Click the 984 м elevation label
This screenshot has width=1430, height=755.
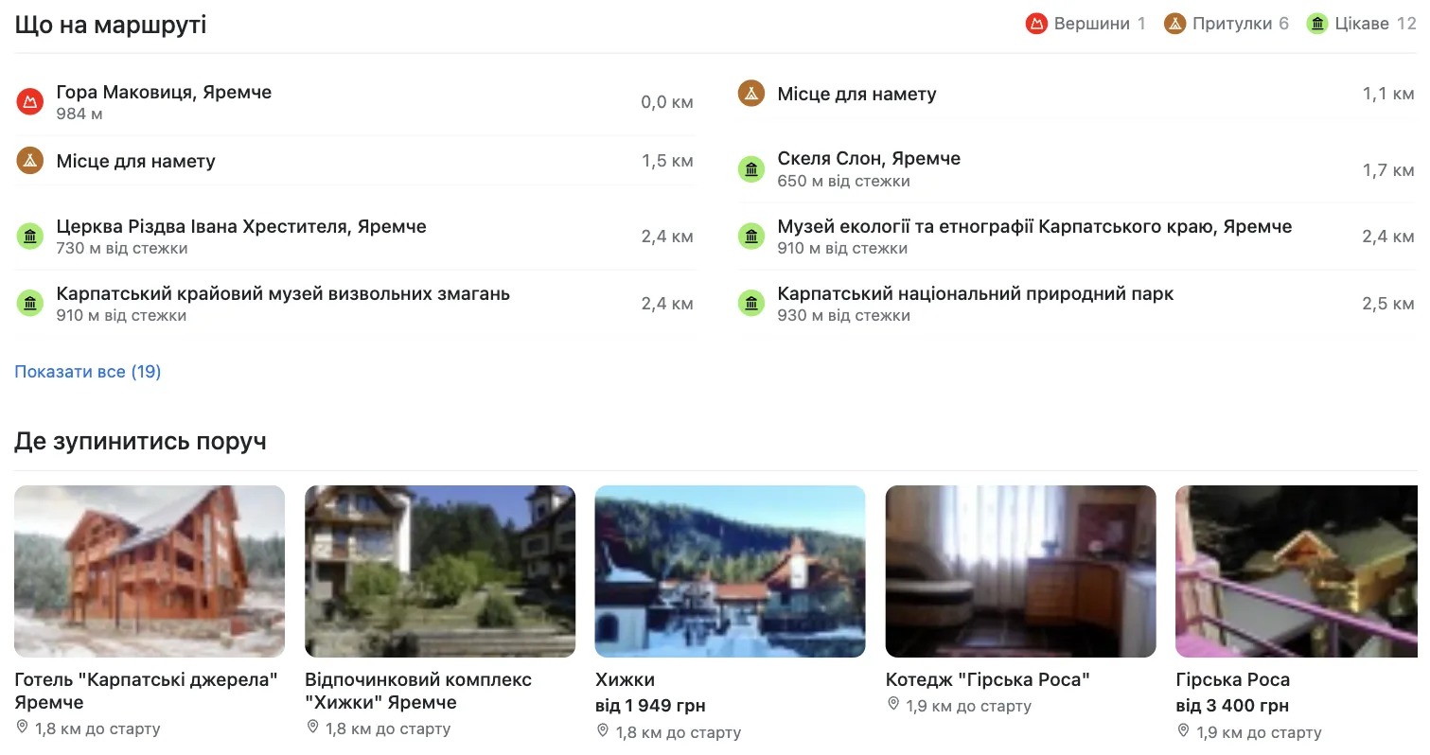tap(79, 114)
